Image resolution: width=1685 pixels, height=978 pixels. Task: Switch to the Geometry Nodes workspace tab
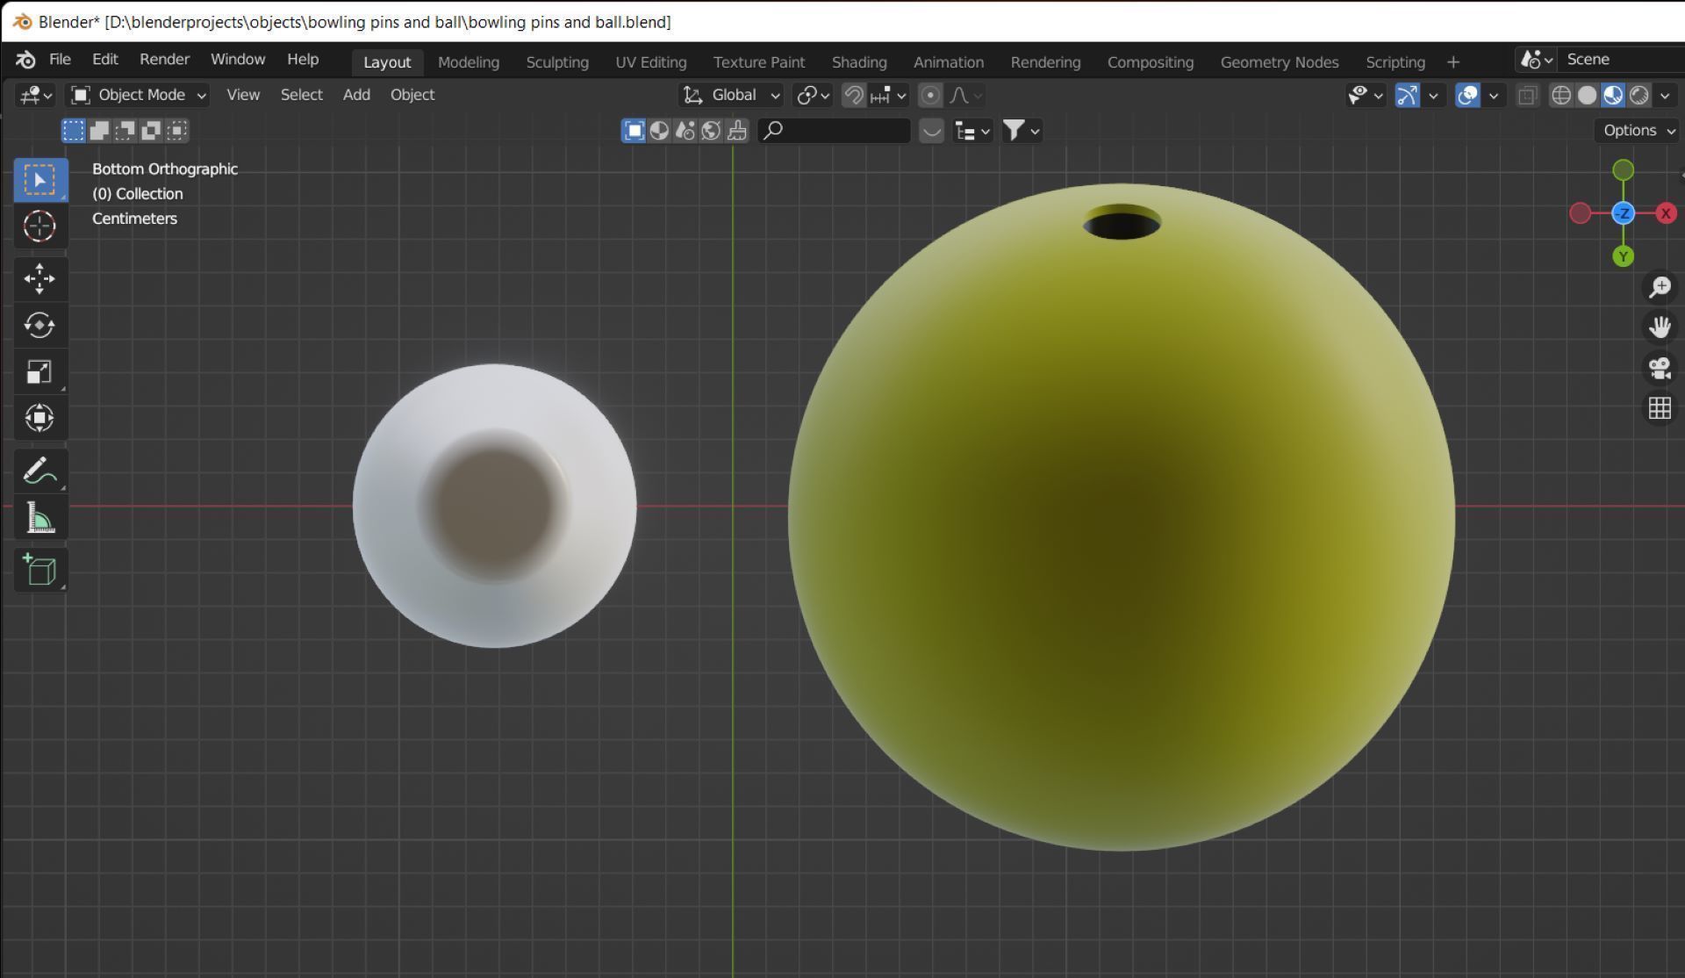(x=1279, y=62)
